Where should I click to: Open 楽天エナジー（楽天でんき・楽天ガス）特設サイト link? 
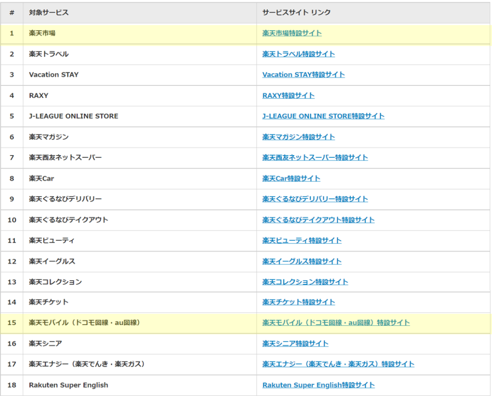338,364
